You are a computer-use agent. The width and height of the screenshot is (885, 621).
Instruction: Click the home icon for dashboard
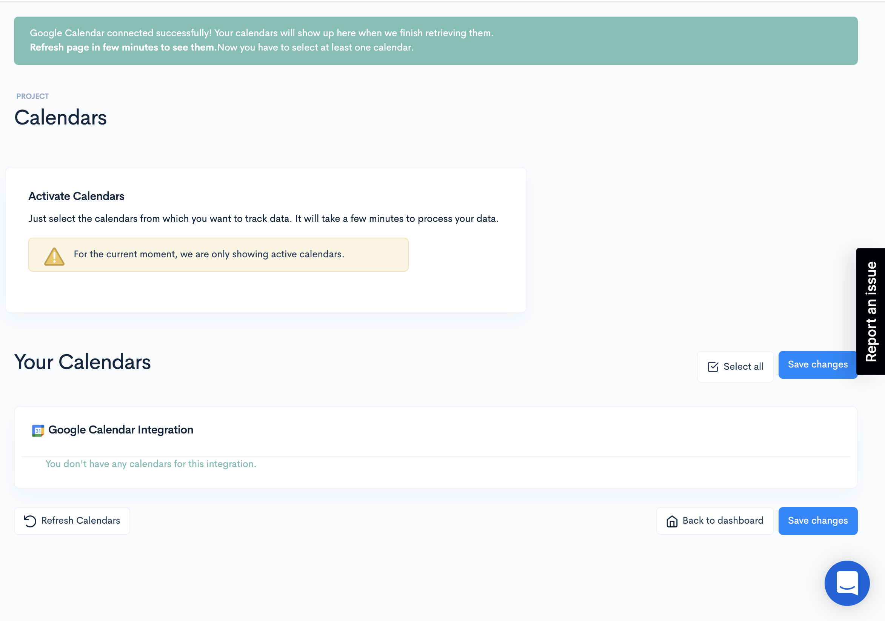click(672, 521)
